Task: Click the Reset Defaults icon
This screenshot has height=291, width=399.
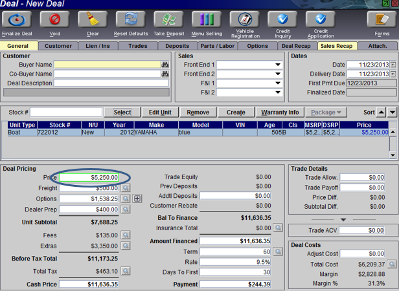Action: coord(131,19)
